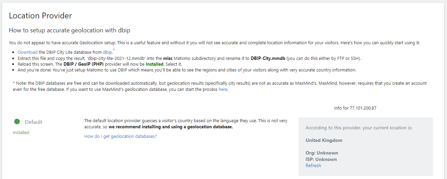Viewport: 447px width, 179px height.
Task: Open the dbip website link
Action: tap(107, 52)
